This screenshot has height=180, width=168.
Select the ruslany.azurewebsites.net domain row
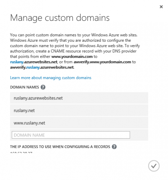pos(79,98)
